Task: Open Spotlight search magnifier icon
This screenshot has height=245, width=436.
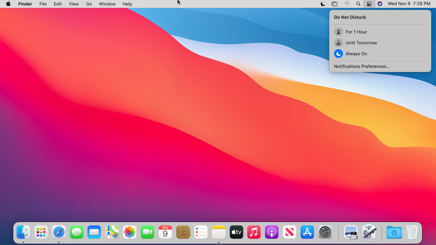Action: (x=358, y=4)
